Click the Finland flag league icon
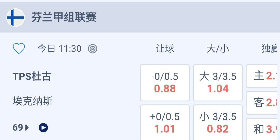 (16, 18)
